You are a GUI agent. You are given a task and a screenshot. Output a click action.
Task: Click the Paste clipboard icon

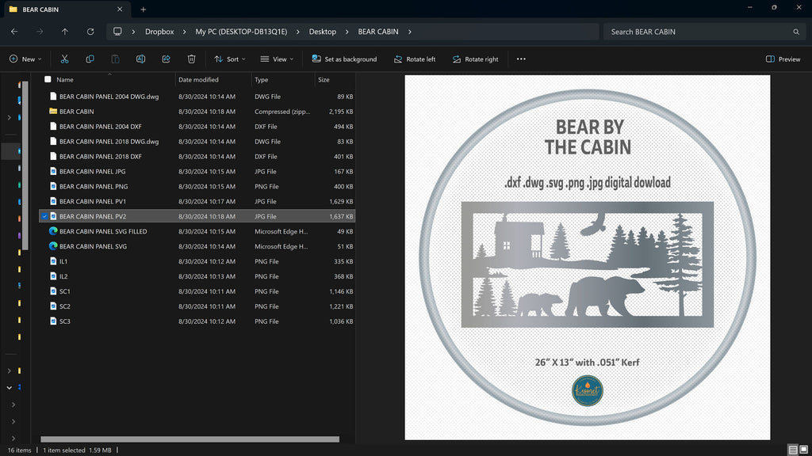(115, 59)
